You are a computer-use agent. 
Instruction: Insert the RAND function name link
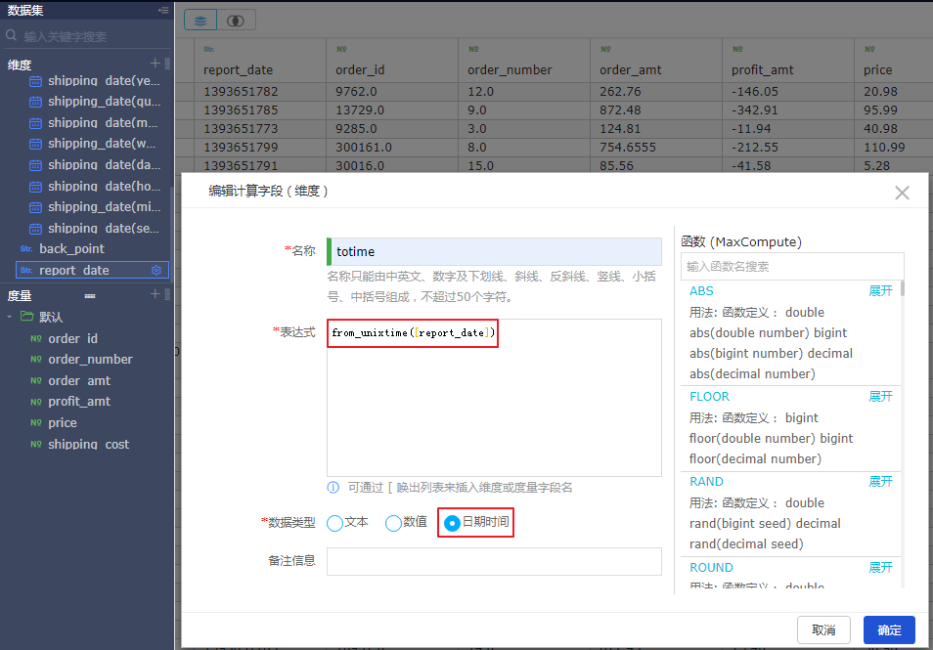click(706, 481)
